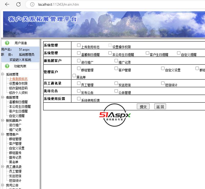Open 发送短信 in the sidebar tree
The image size is (205, 189).
pos(15,176)
